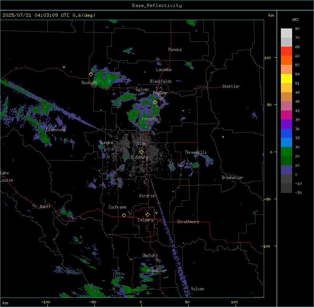Click the -50 tick label on right axis
Viewport: 314px width, 307px height.
pyautogui.click(x=267, y=199)
